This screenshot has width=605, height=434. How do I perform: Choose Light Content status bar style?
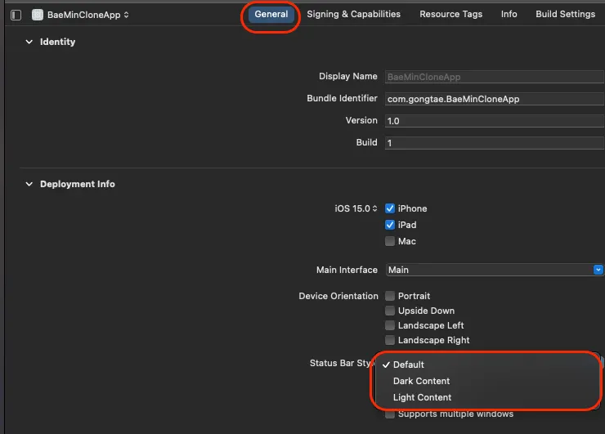tap(422, 397)
